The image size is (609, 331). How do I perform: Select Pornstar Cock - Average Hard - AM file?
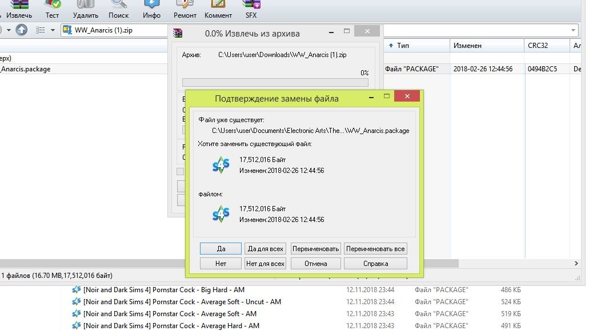171,326
